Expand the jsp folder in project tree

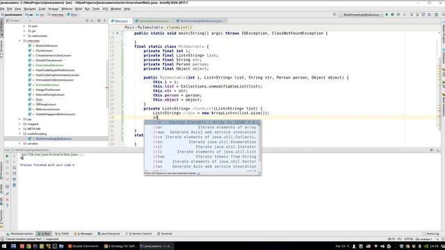tap(20, 119)
